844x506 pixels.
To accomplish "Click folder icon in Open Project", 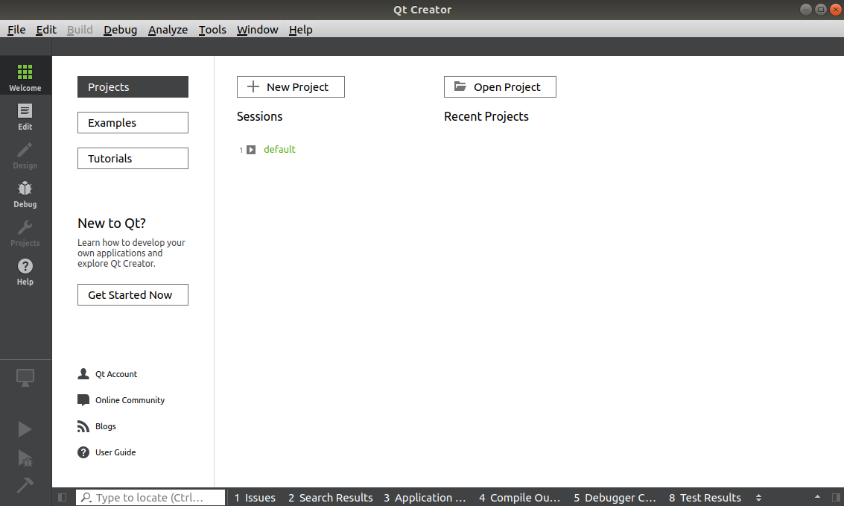I will [x=460, y=86].
